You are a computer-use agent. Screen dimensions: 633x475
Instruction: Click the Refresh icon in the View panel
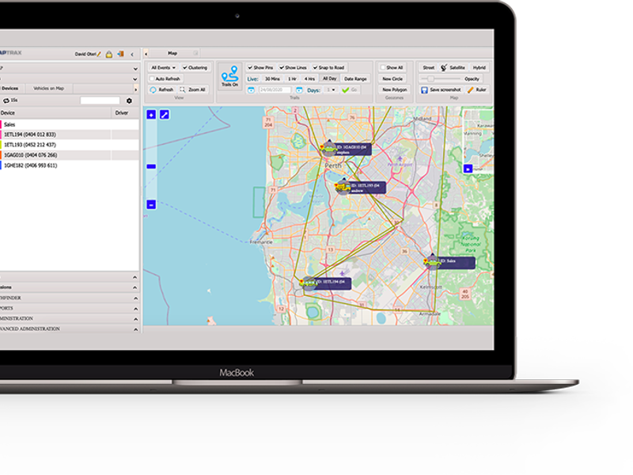(x=156, y=90)
